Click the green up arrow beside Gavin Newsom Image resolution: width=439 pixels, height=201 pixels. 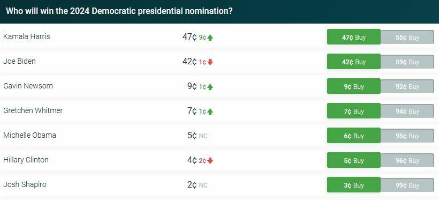click(x=210, y=87)
